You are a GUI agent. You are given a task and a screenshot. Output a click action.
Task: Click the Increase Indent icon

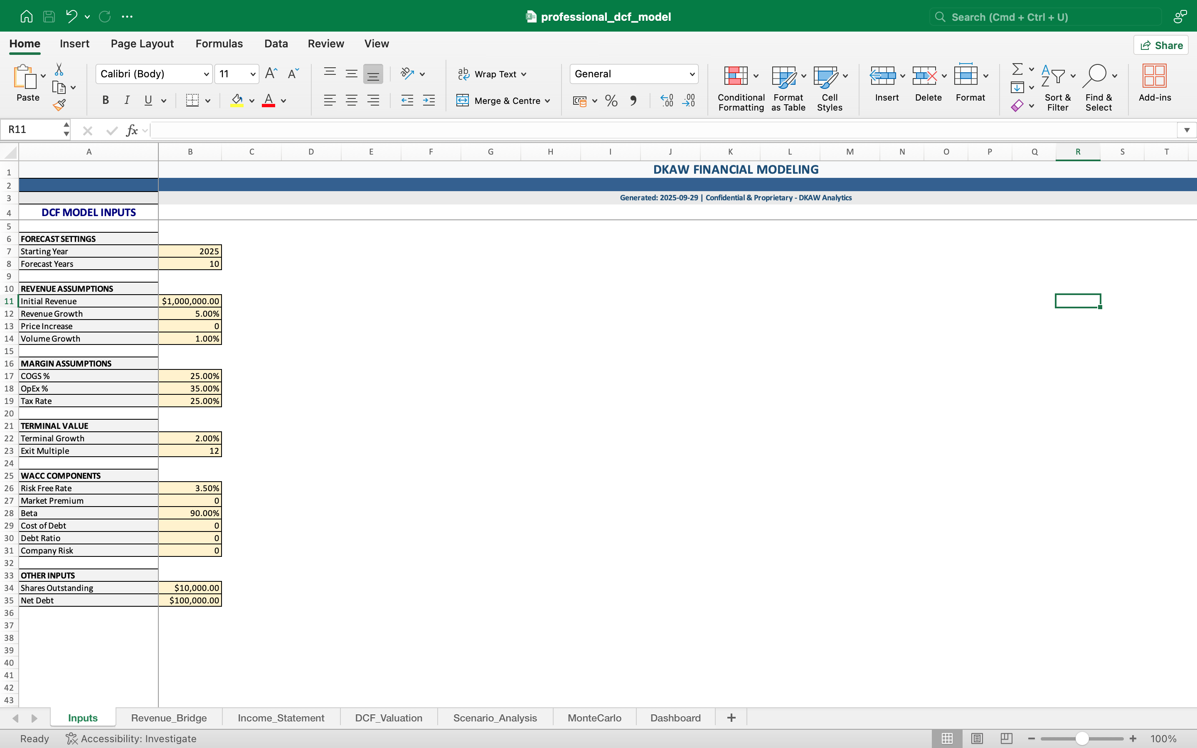point(429,101)
